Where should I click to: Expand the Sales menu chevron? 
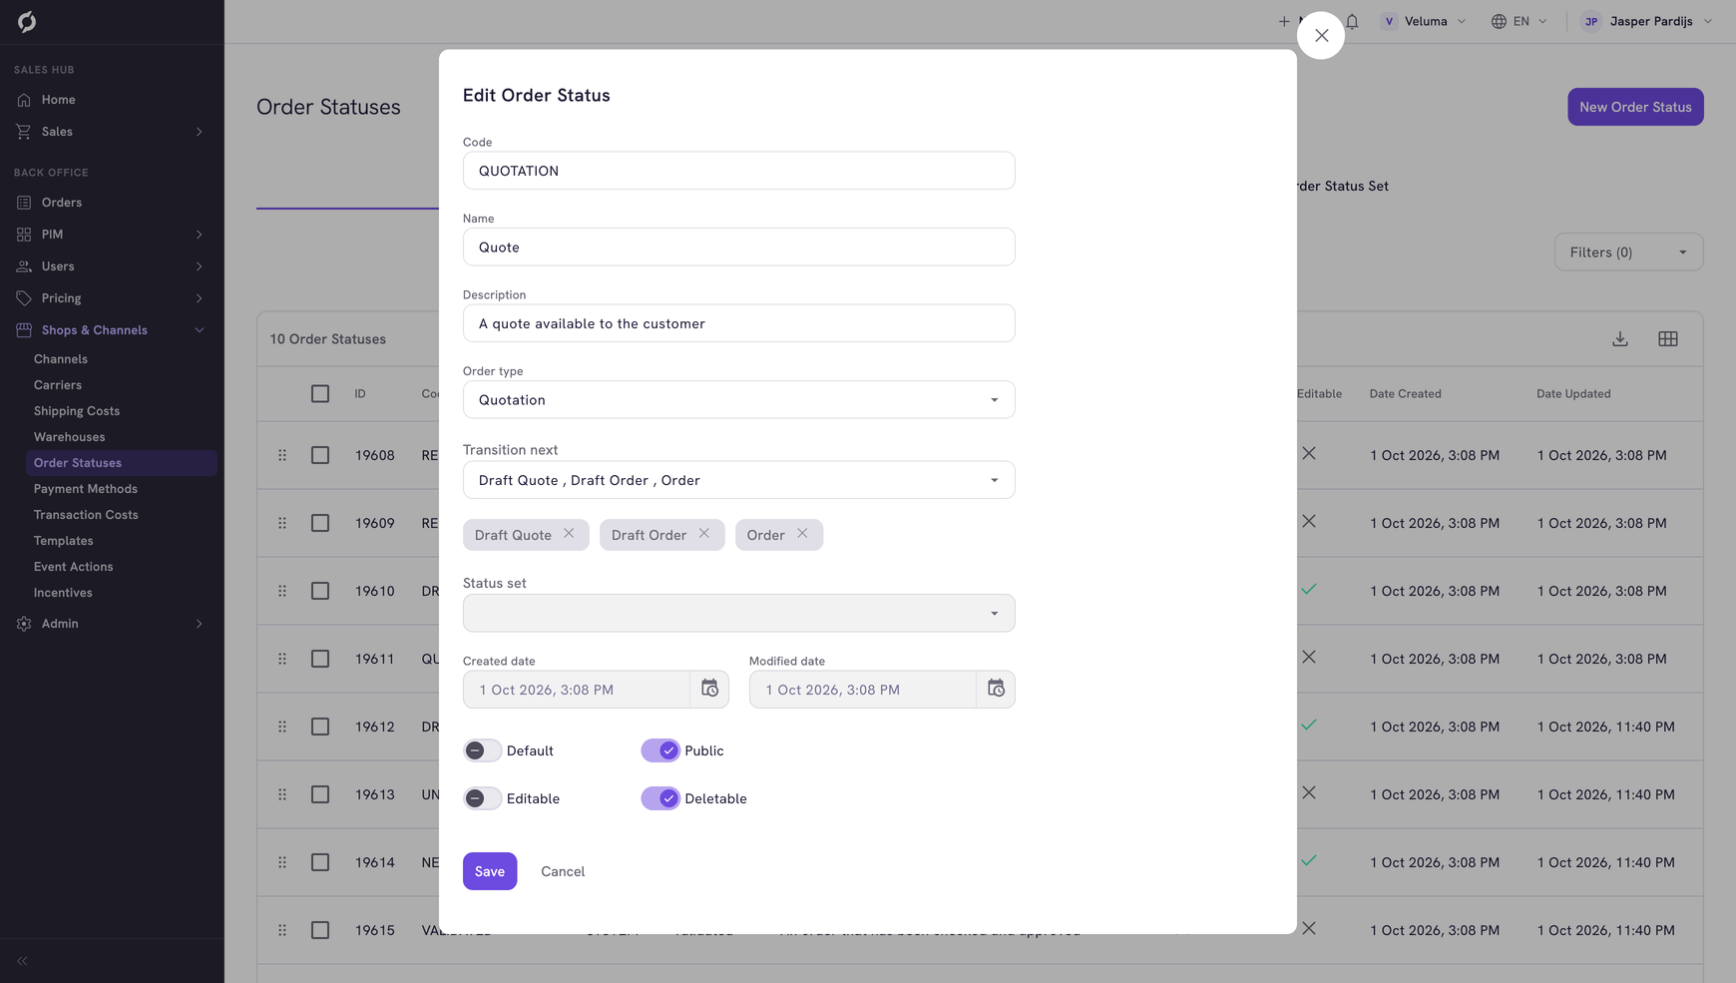200,132
